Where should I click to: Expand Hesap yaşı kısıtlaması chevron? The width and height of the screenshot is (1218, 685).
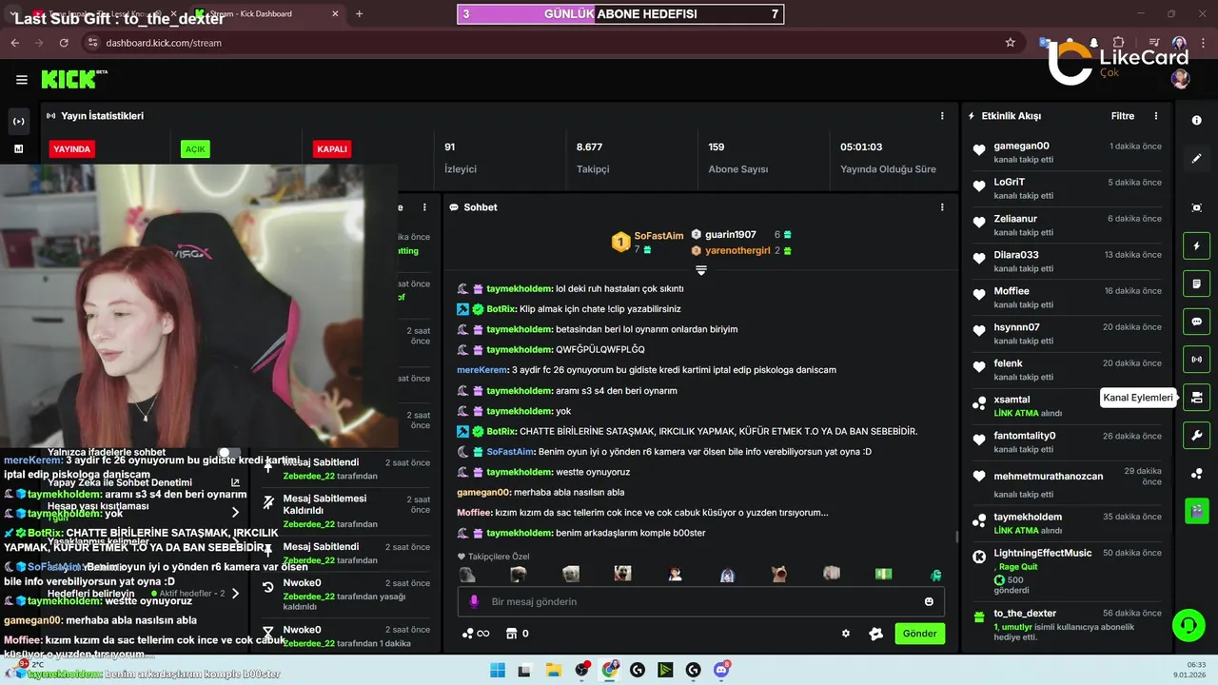(235, 512)
